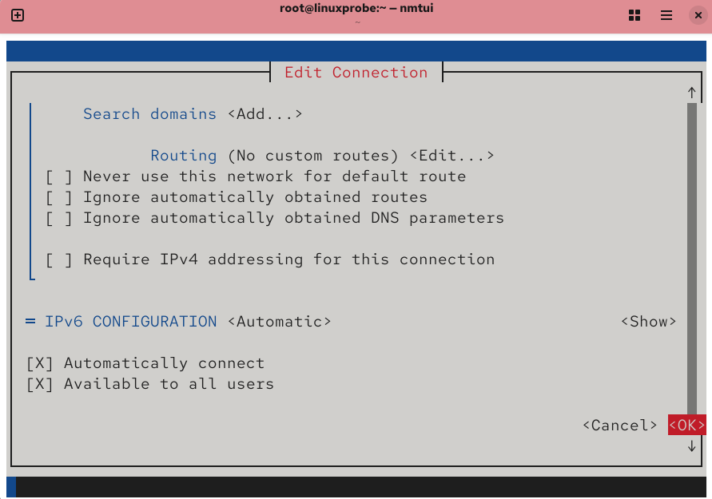The height and width of the screenshot is (499, 712).
Task: Click the equals marker beside IPv6 CONFIGURATION
Action: (30, 322)
